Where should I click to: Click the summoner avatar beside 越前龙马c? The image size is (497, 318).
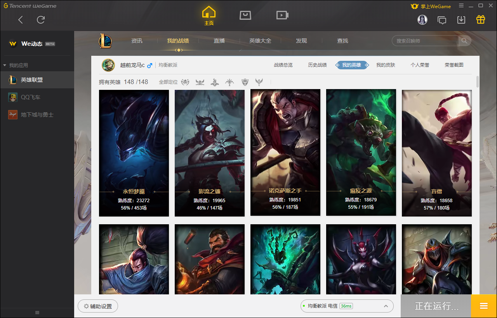(108, 65)
